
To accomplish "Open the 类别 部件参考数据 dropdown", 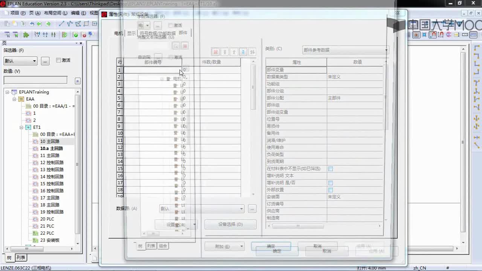I will (x=346, y=50).
